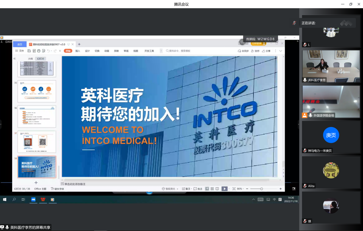The height and width of the screenshot is (231, 363).
Task: Expand more ribbon tabs with the arrow
Action: 161,51
